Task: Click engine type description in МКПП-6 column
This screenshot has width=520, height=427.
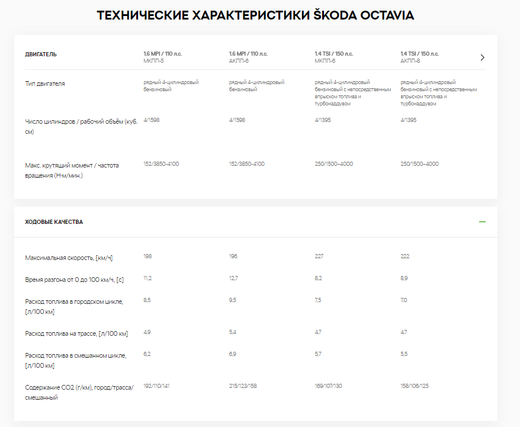Action: [x=353, y=93]
